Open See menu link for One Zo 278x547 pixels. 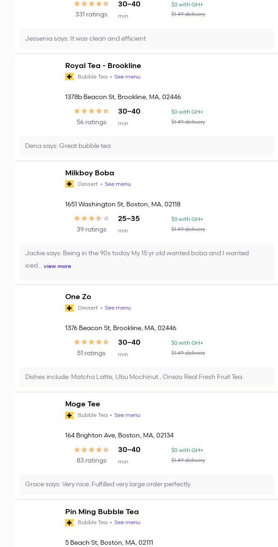tap(118, 308)
